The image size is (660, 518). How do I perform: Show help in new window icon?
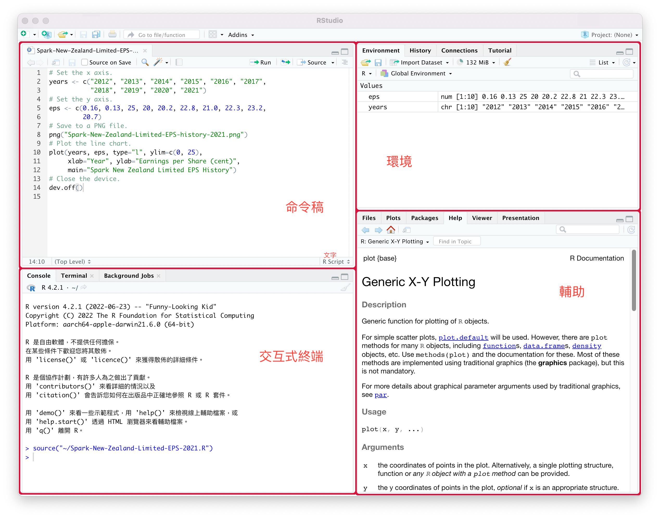(x=407, y=230)
